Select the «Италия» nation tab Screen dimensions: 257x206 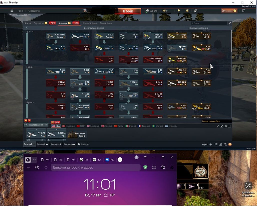click(131, 126)
